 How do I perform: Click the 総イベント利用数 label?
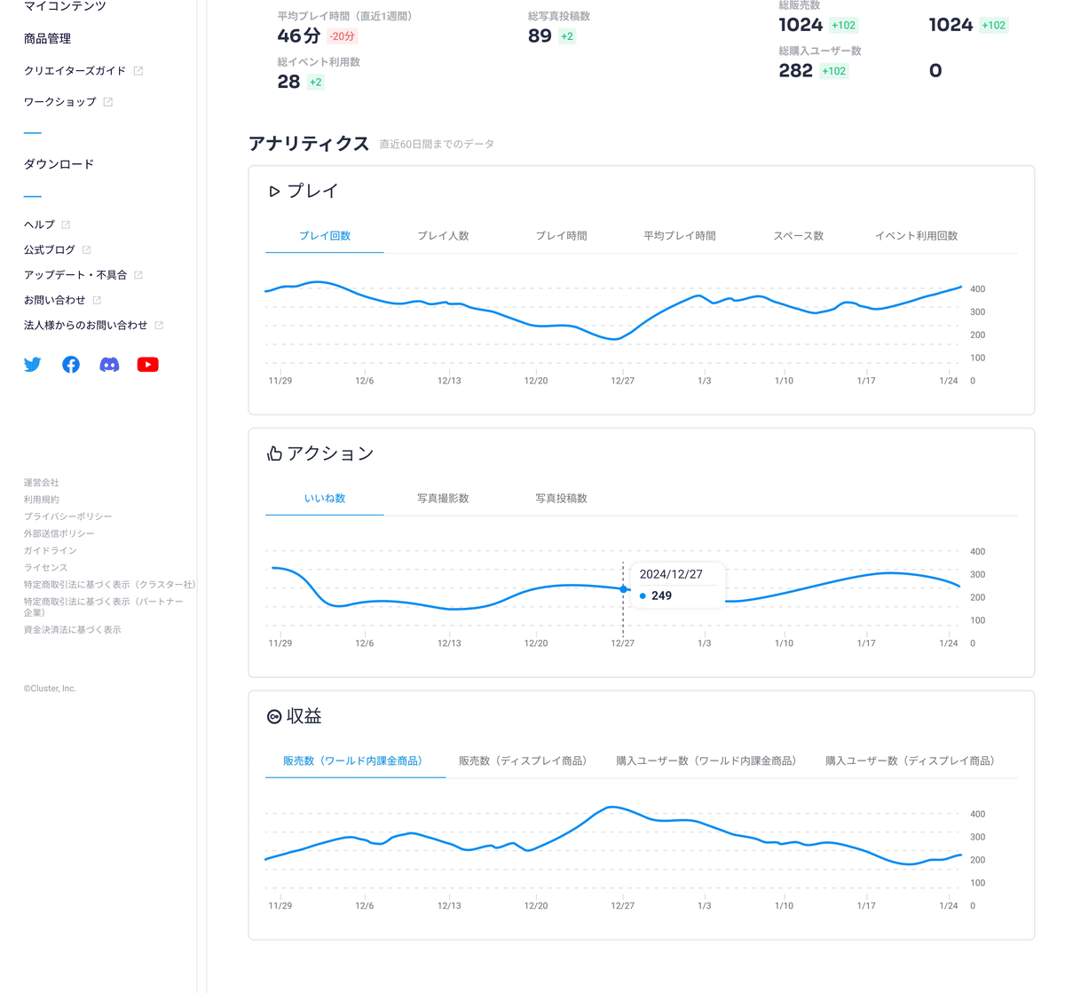click(319, 62)
